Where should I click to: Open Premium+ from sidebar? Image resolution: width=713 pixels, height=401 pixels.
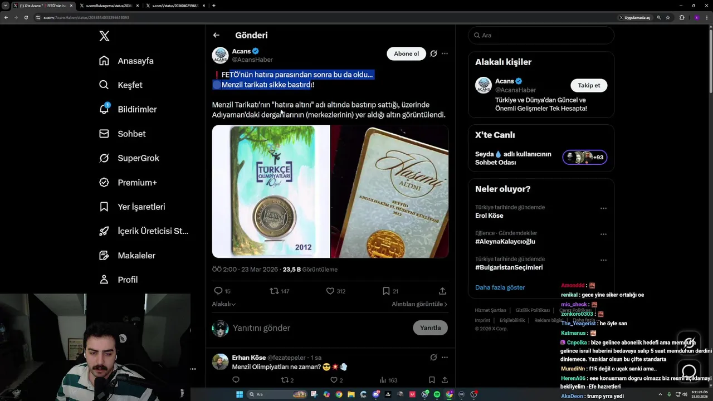[x=128, y=182]
